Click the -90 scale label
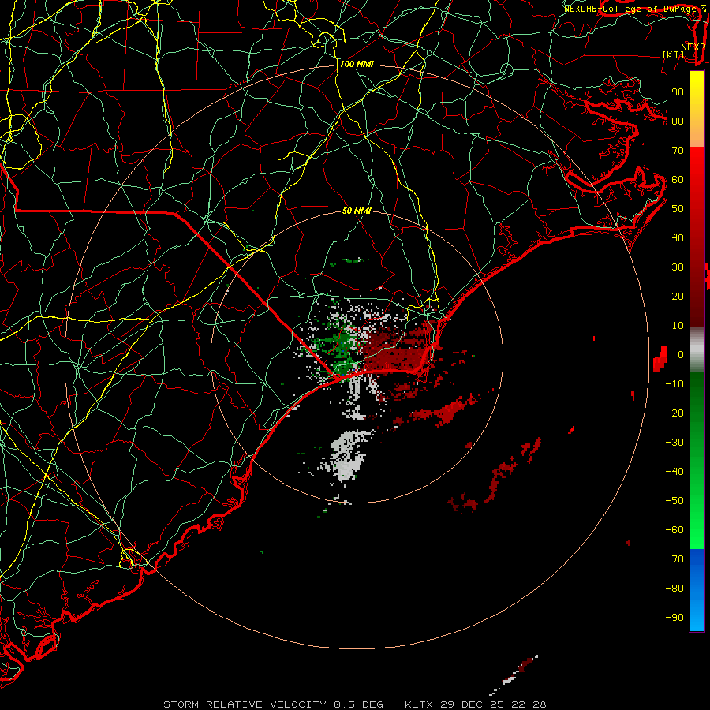Screen dimensions: 710x710 [674, 618]
